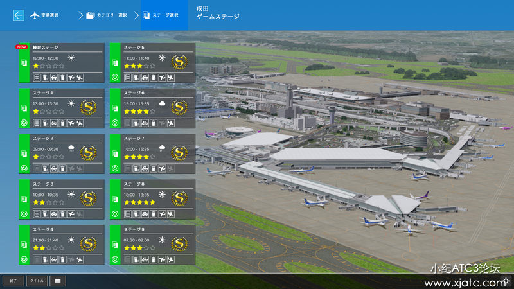Click departing airplane icon on ステージ5

click(x=162, y=78)
